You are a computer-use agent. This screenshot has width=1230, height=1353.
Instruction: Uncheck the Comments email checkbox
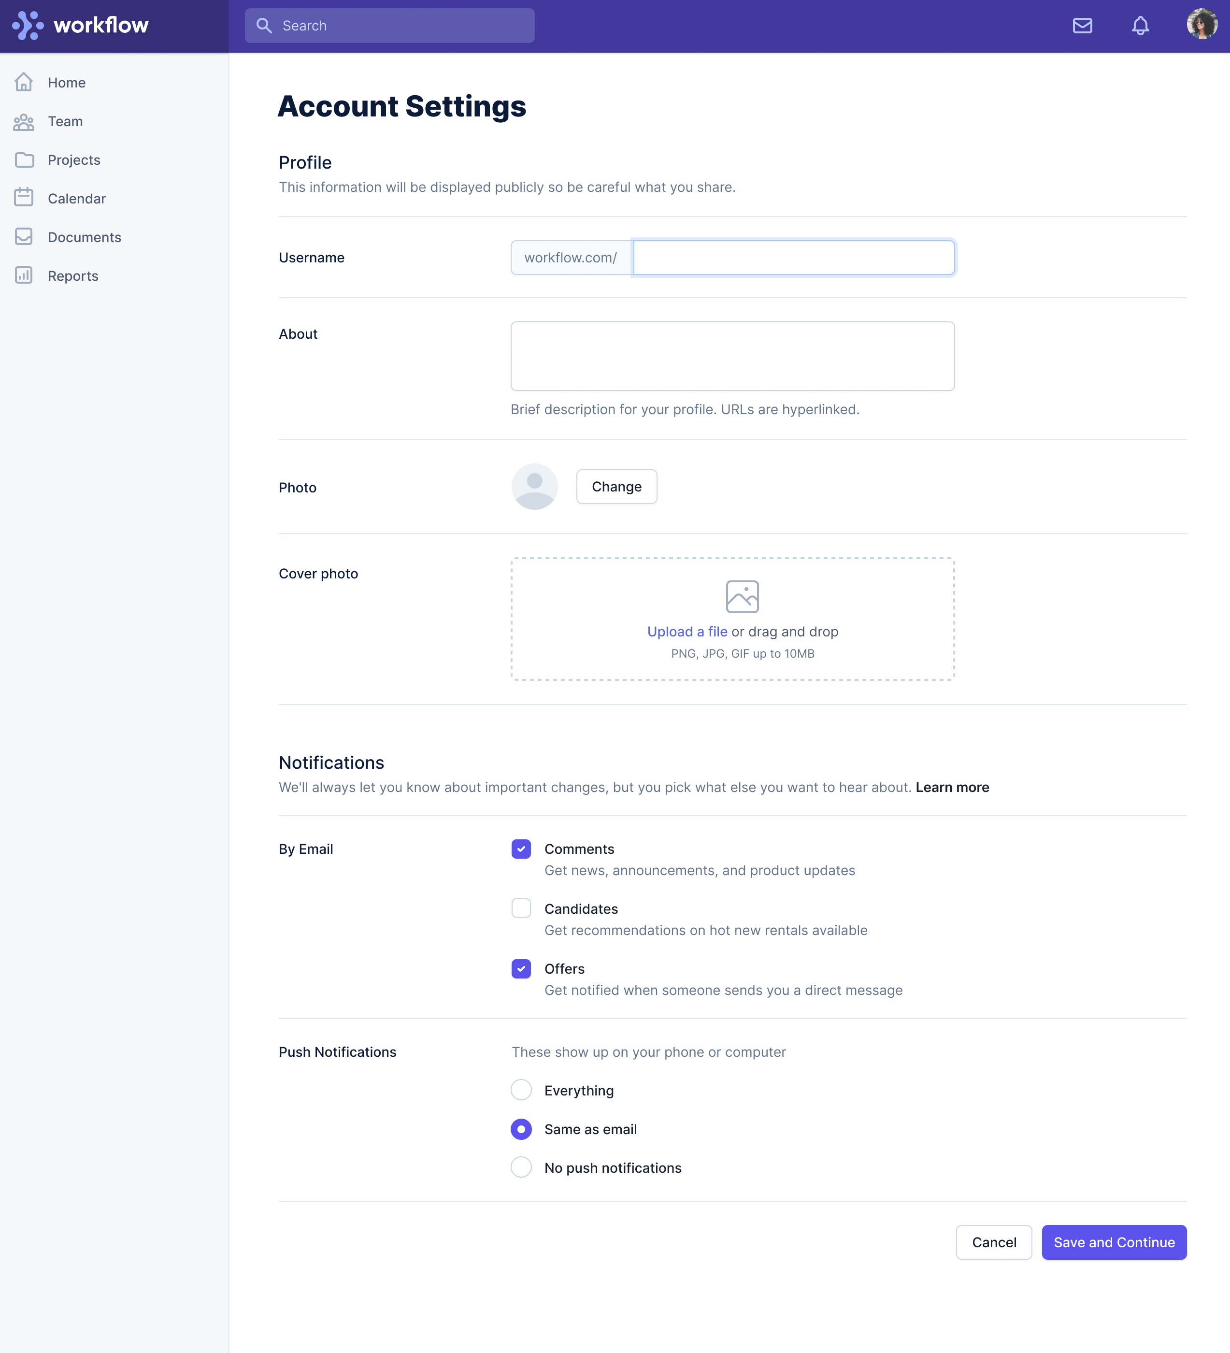coord(521,849)
